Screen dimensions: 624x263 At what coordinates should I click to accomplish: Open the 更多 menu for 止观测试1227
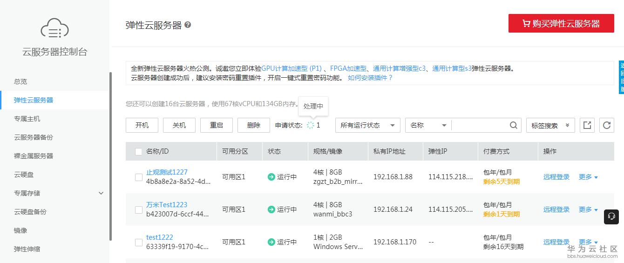(588, 177)
